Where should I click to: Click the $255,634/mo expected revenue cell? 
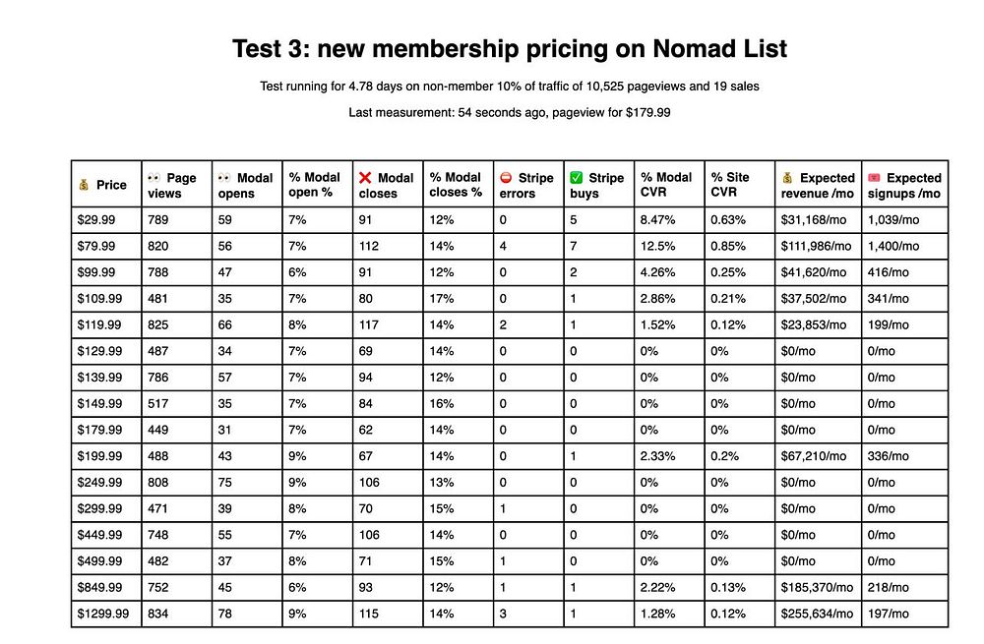(x=816, y=614)
